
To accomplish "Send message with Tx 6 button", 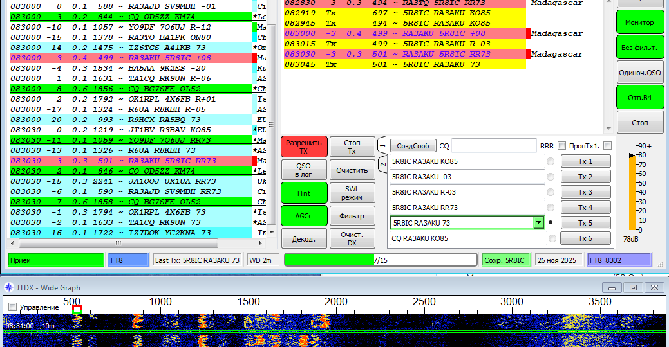I will (585, 238).
